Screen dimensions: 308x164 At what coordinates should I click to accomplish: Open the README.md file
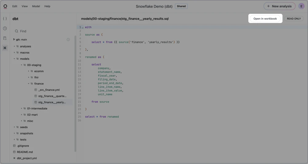click(25, 152)
